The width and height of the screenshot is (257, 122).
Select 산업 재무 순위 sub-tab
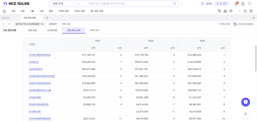[x=73, y=30]
